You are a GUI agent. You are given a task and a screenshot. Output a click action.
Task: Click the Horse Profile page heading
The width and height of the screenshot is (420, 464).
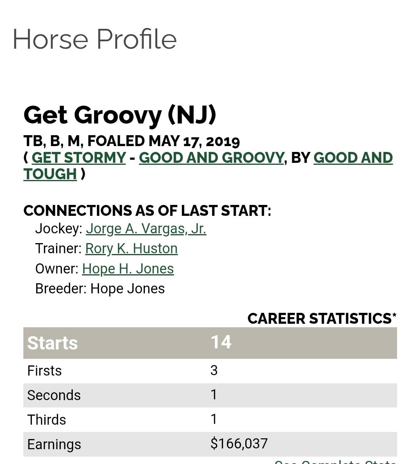(95, 39)
